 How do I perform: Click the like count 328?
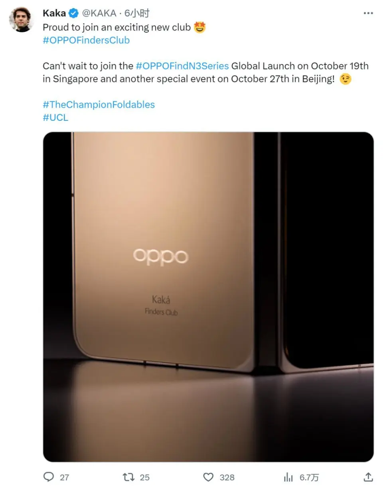(227, 477)
